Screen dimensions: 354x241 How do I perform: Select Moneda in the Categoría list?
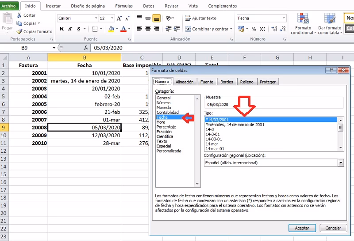(x=164, y=108)
